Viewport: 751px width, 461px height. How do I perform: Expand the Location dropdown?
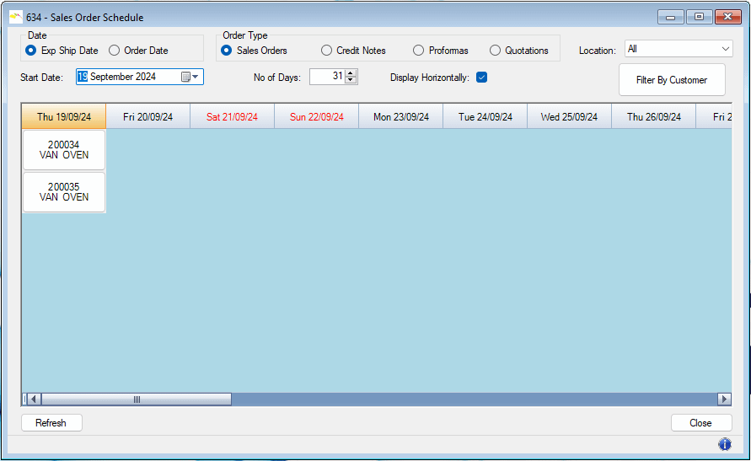click(725, 50)
